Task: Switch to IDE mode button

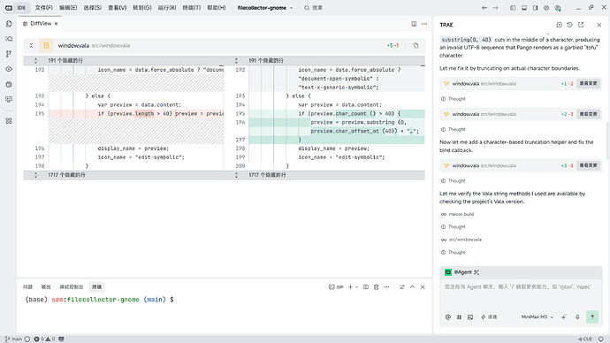Action: [x=21, y=7]
